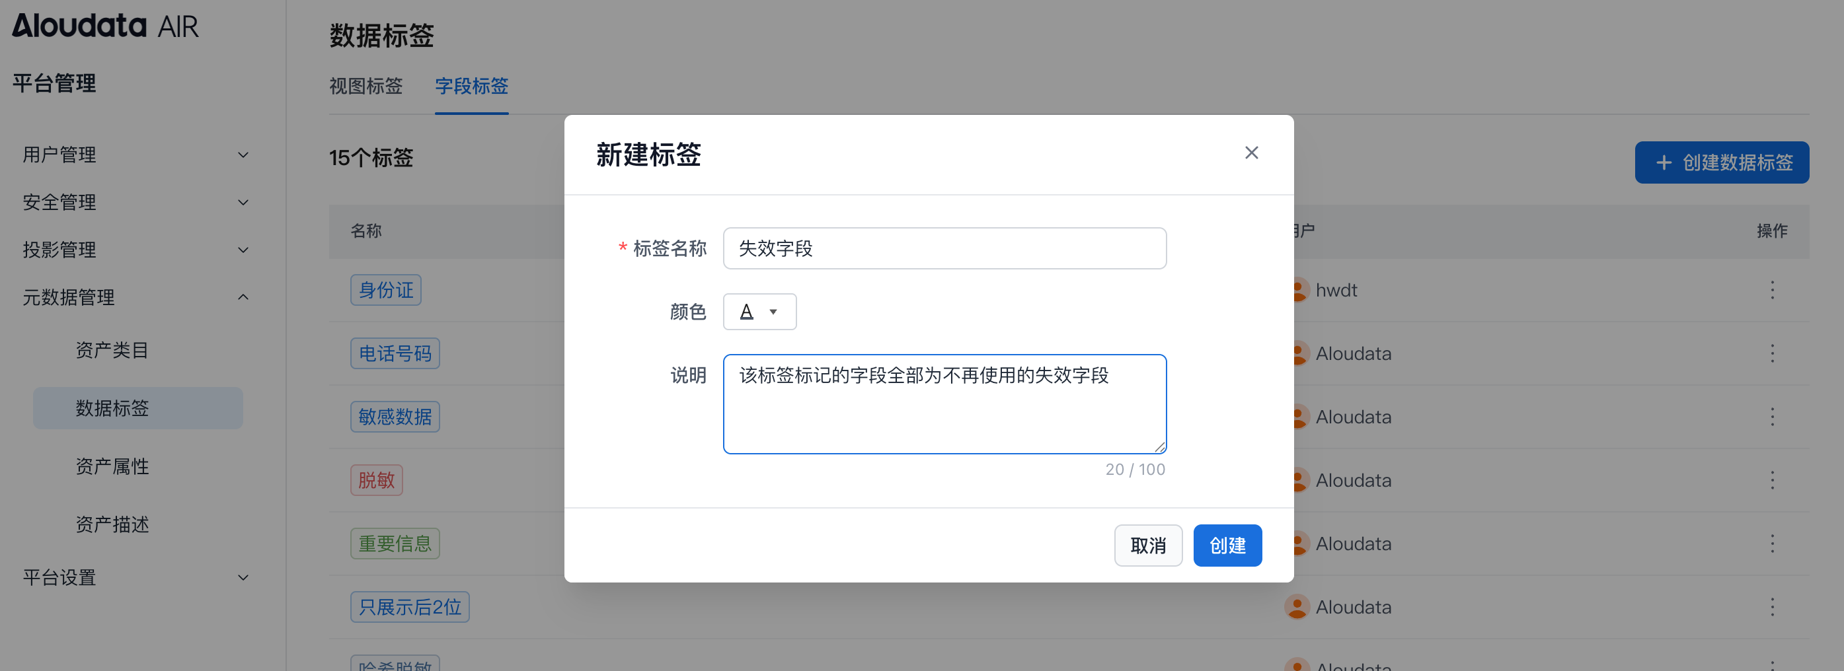Collapse the 元数据管理 menu
Screen dimensions: 1844x671
(135, 297)
